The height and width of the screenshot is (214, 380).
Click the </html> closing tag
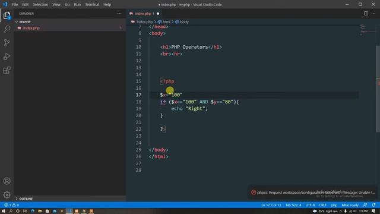click(159, 156)
